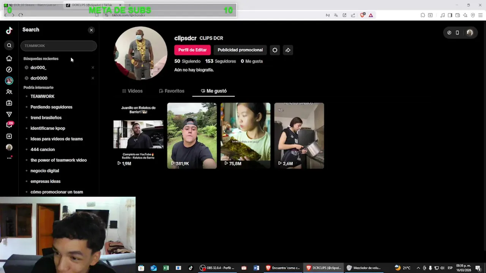Click the translate page icon in the address bar
Image resolution: width=486 pixels, height=273 pixels.
(336, 15)
